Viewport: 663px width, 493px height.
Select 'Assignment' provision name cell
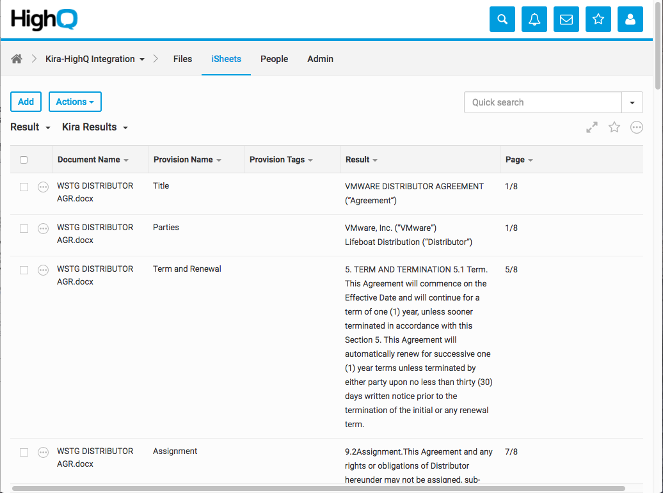pos(175,451)
